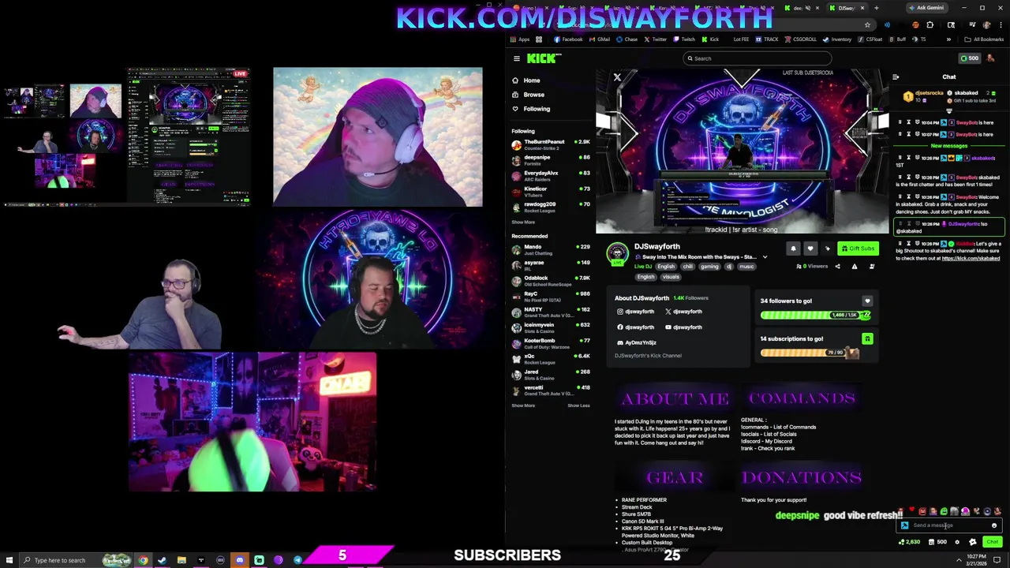Open the AyDmzYnSjz Discord invite link
1010x568 pixels.
[636, 343]
